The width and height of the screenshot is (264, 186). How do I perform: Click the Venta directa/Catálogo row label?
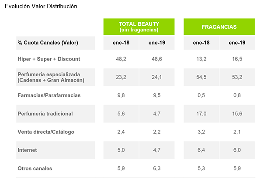(46, 132)
